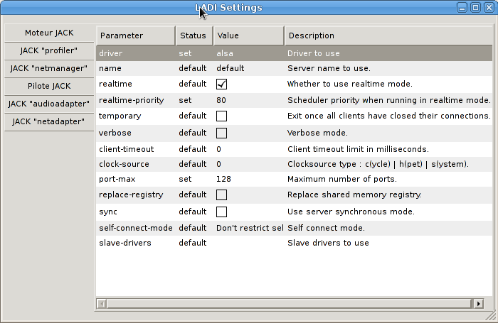The width and height of the screenshot is (498, 323).
Task: Select the self-connect-mode parameter cell
Action: pyautogui.click(x=136, y=228)
